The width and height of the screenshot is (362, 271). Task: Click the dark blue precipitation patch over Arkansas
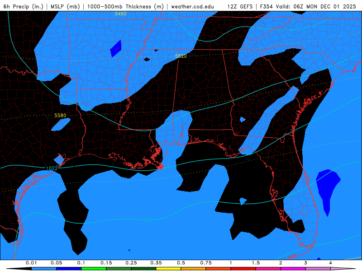(116, 49)
